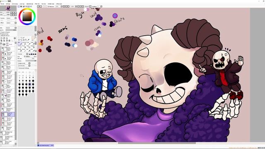Open the no texture brush dropdown
This screenshot has width=265, height=149.
pos(24,66)
